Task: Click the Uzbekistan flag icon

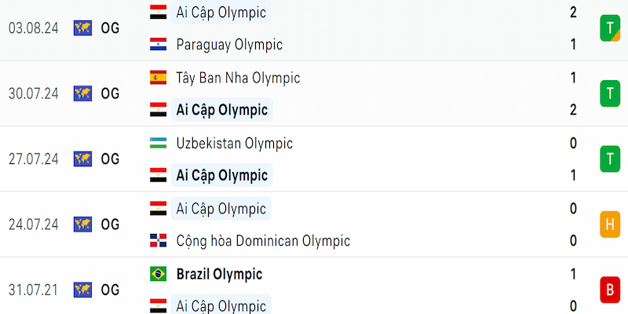Action: 159,143
